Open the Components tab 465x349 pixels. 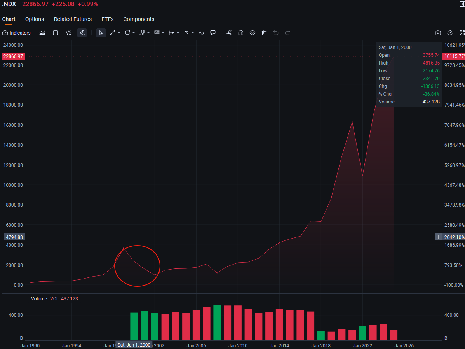coord(139,19)
